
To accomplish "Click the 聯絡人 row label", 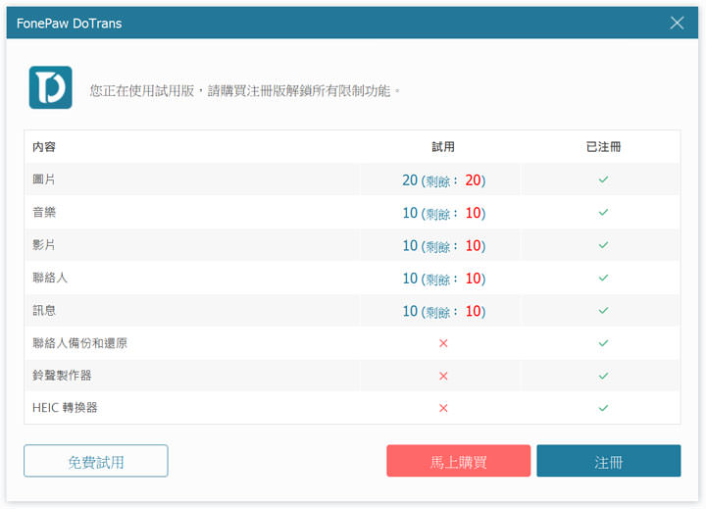I will [50, 278].
